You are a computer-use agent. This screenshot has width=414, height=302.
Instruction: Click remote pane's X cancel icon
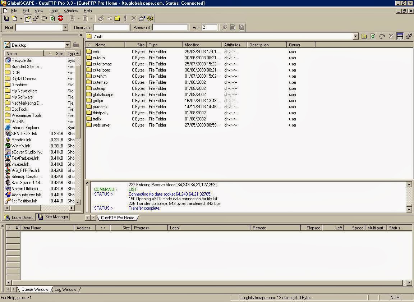coord(391,36)
